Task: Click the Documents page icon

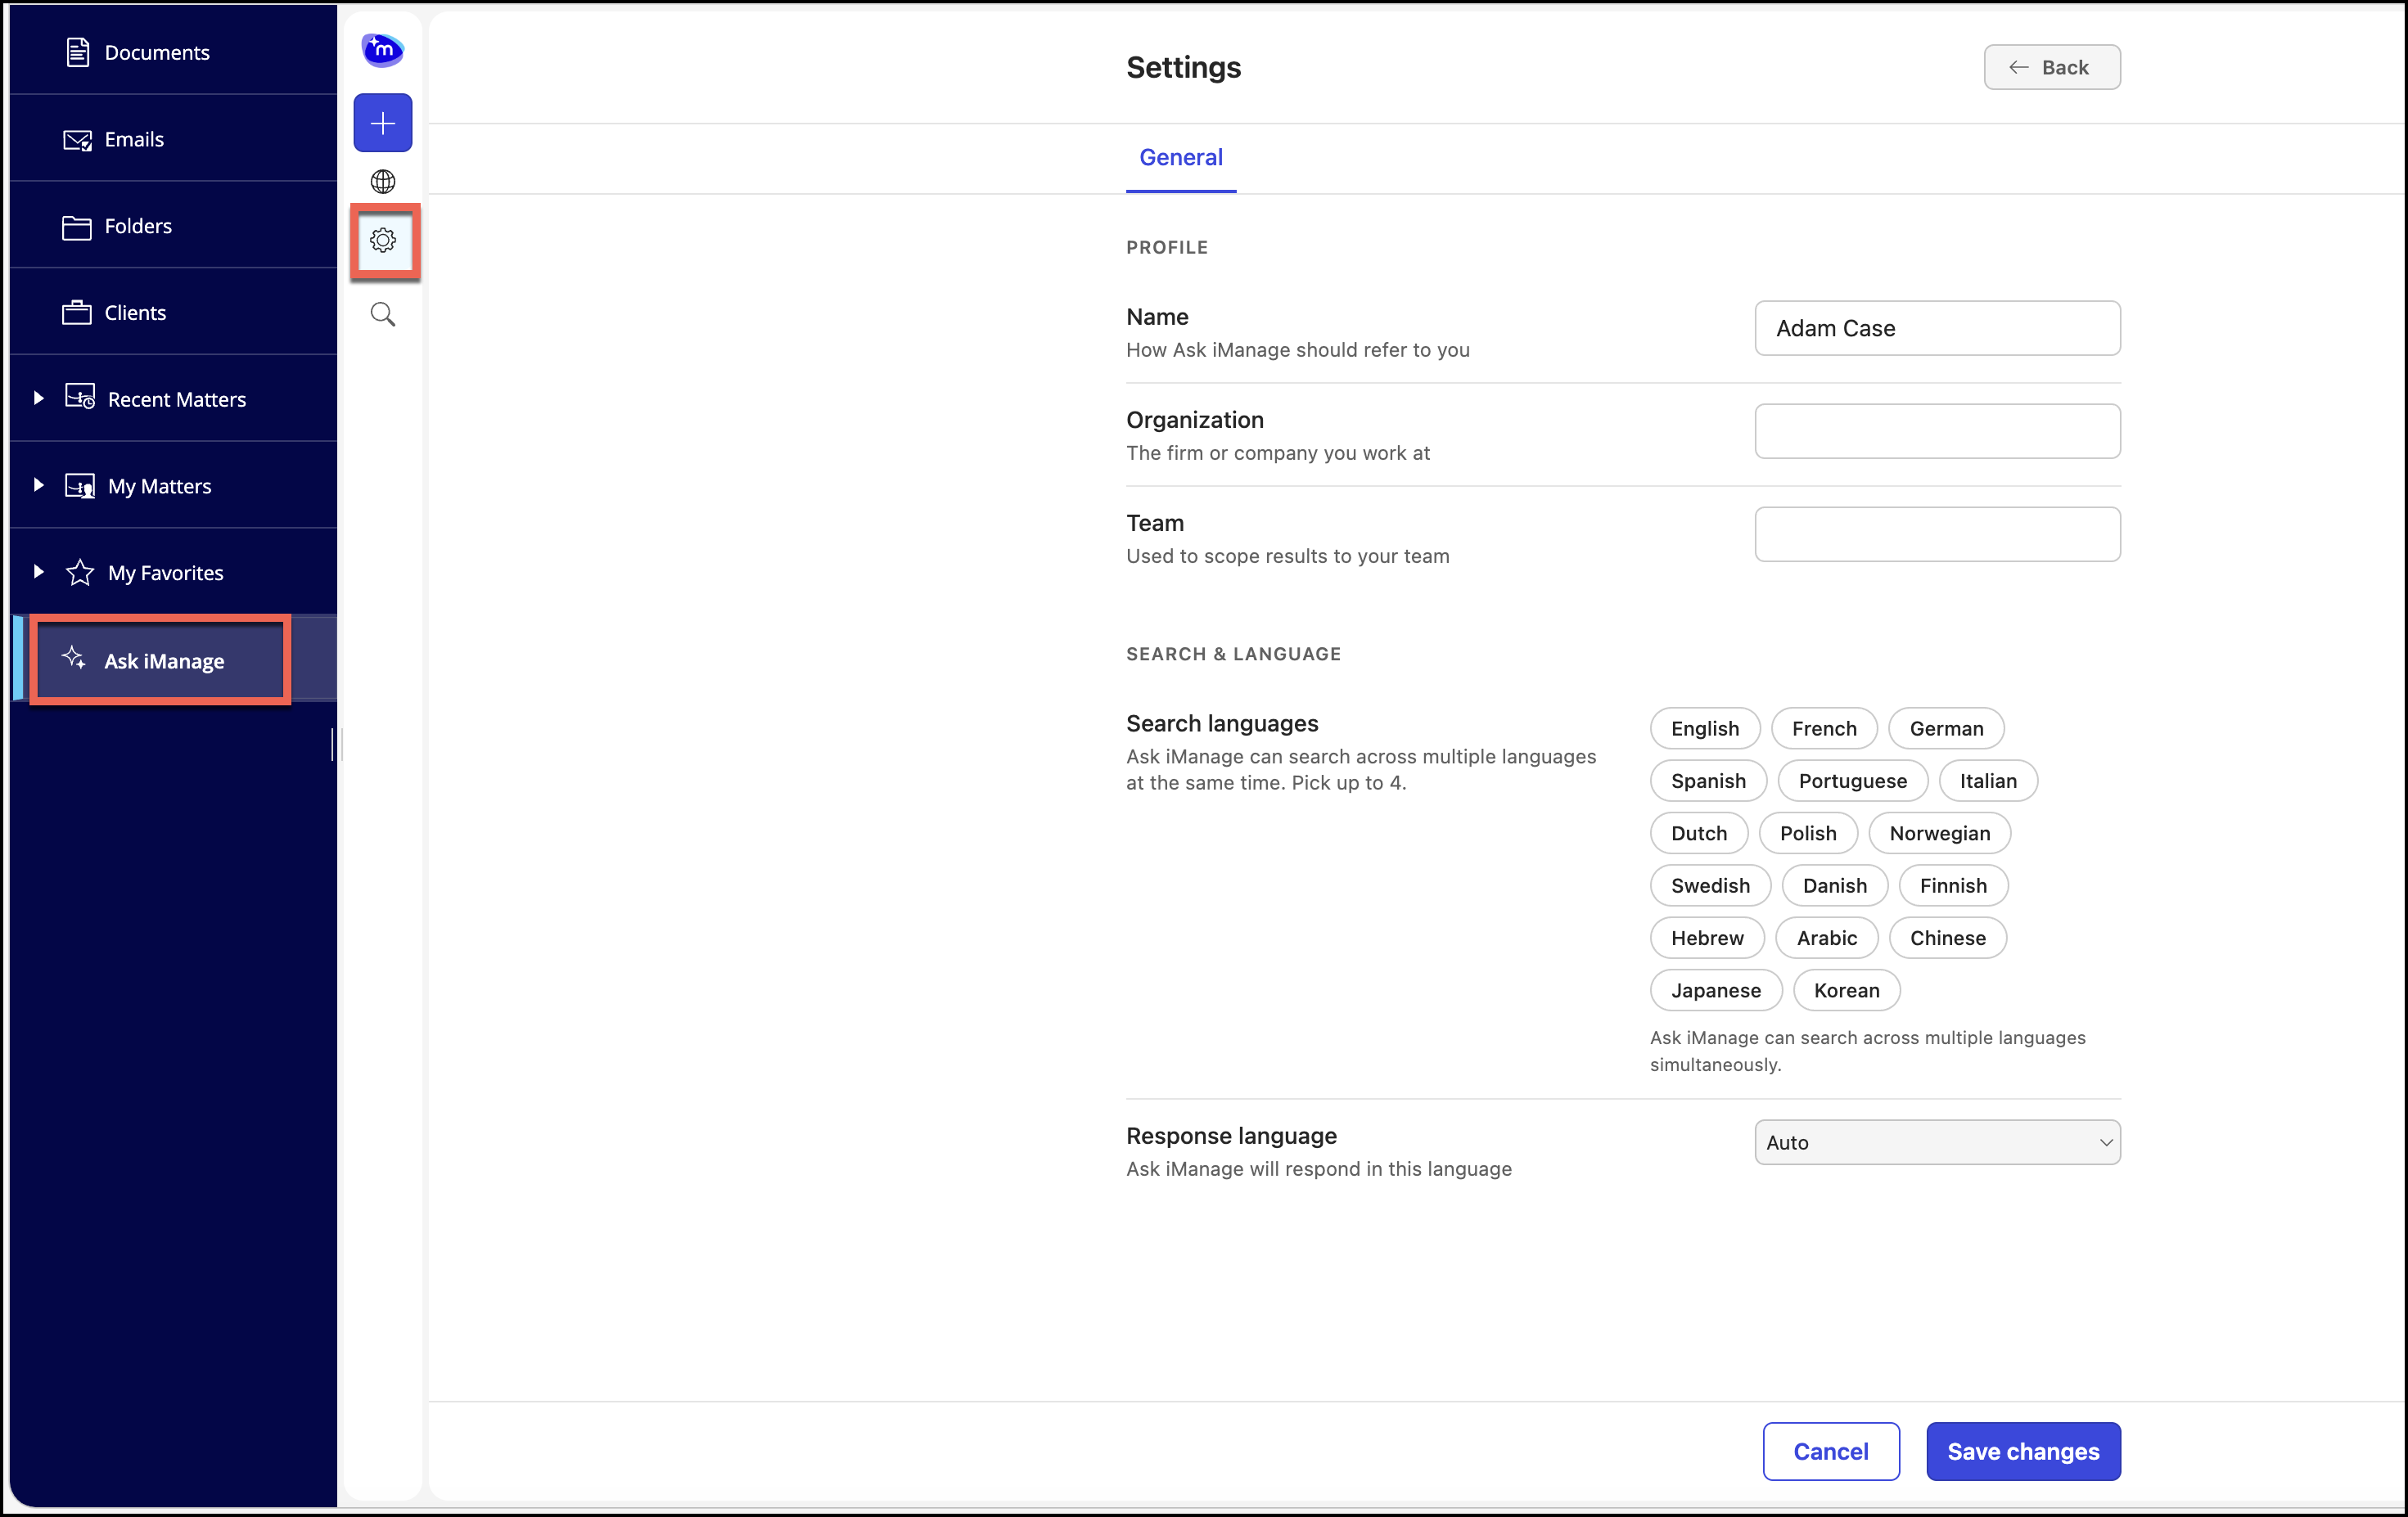Action: pos(77,52)
